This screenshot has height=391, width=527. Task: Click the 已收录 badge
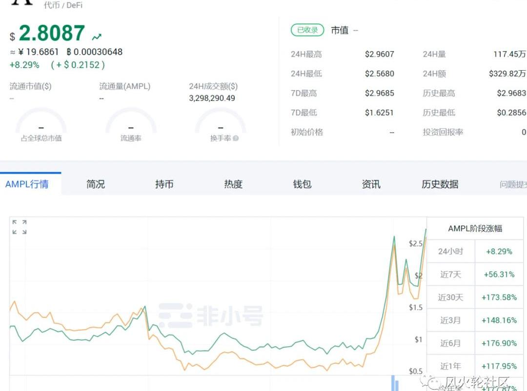tap(307, 30)
